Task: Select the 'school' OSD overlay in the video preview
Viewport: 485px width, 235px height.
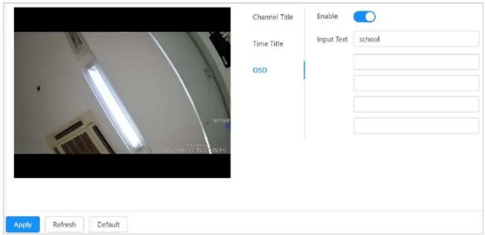Action: tap(221, 121)
